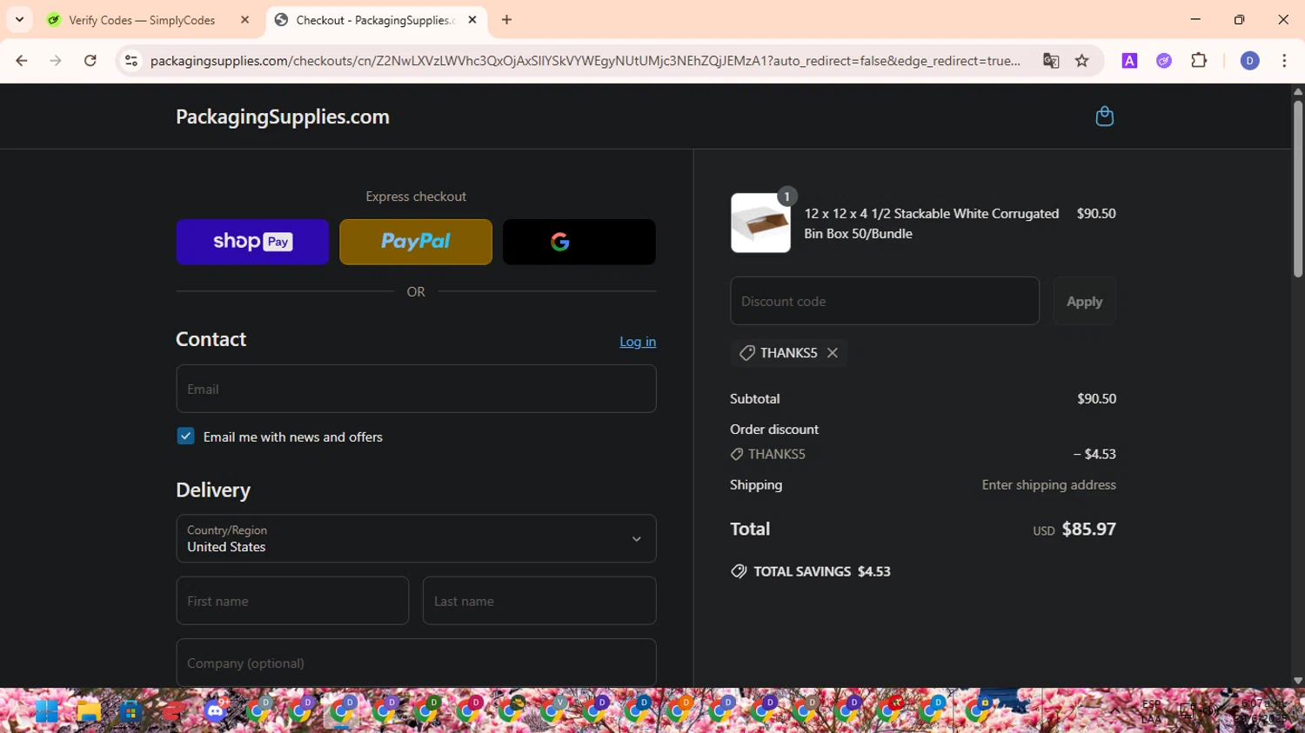Bookmark this page with the star
The image size is (1305, 733).
(1082, 61)
